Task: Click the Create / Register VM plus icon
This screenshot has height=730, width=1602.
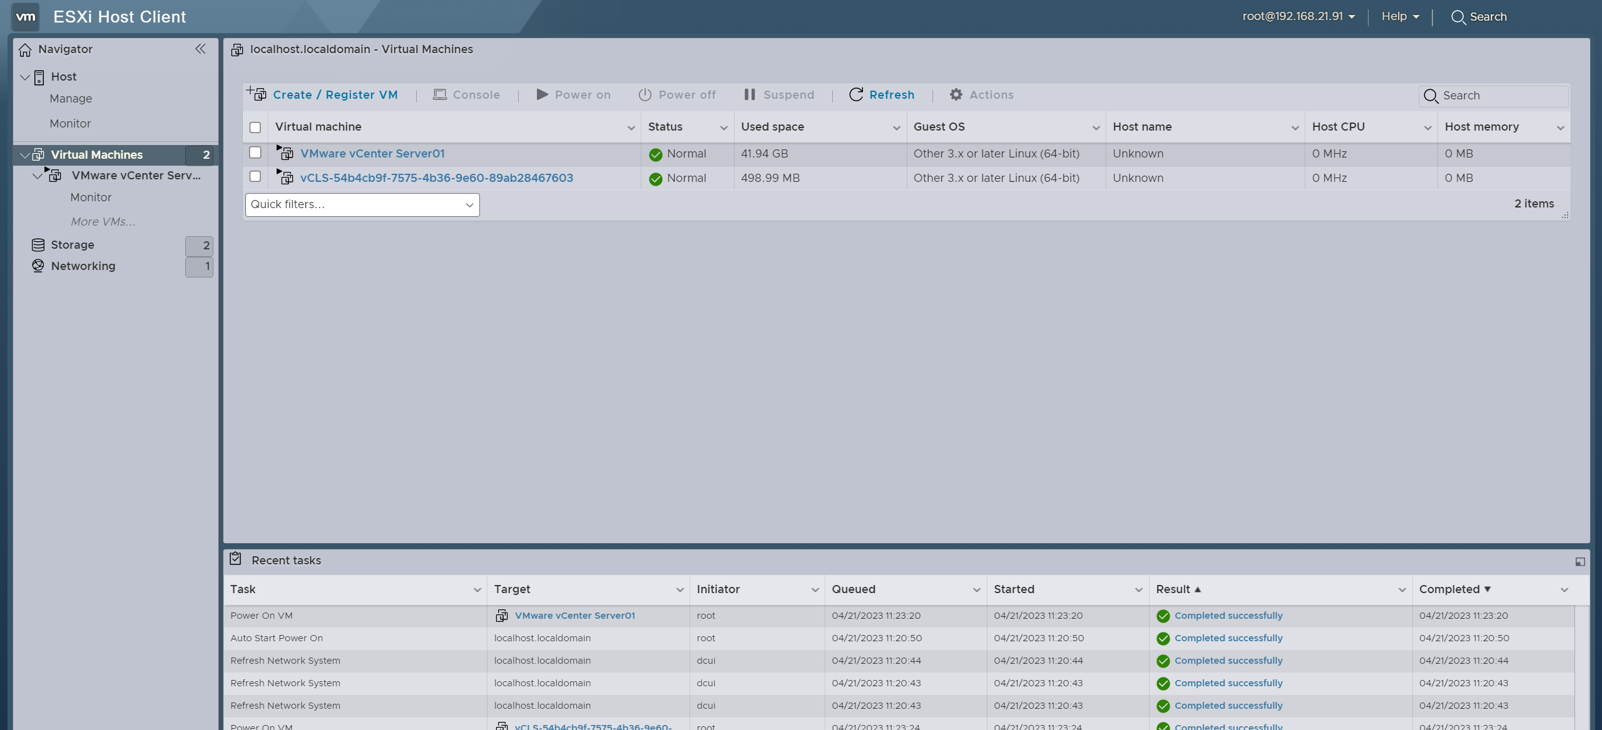Action: 257,94
